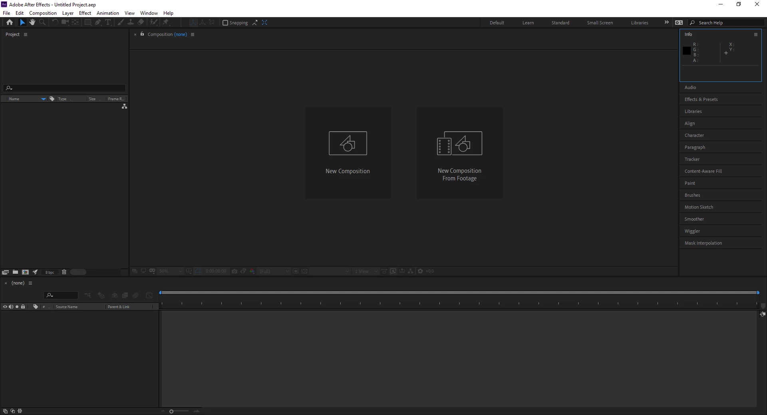767x415 pixels.
Task: Toggle the audio speaker column switch
Action: click(x=11, y=306)
